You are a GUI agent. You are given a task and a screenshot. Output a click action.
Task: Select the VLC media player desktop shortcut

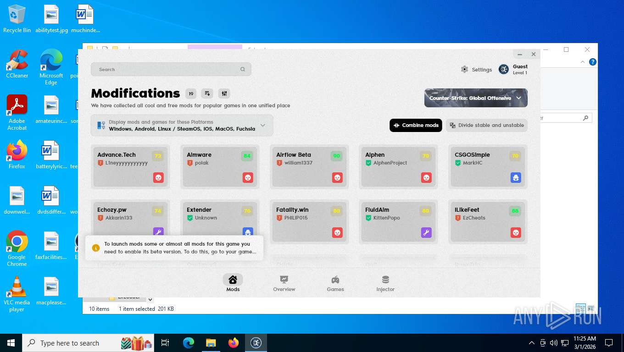[17, 294]
